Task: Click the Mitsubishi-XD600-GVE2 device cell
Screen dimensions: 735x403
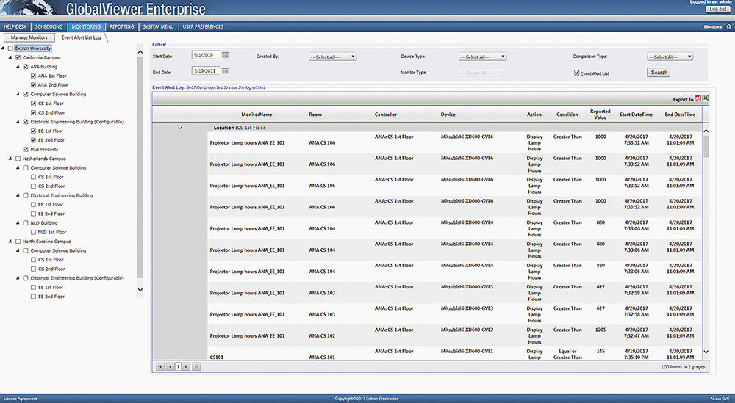Action: (467, 330)
